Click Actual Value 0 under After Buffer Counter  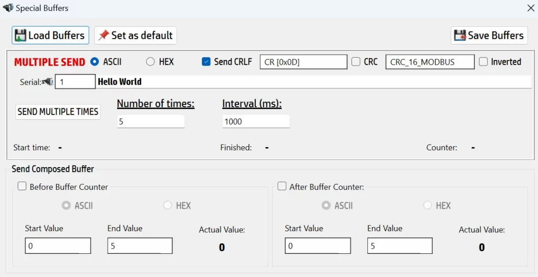point(482,247)
